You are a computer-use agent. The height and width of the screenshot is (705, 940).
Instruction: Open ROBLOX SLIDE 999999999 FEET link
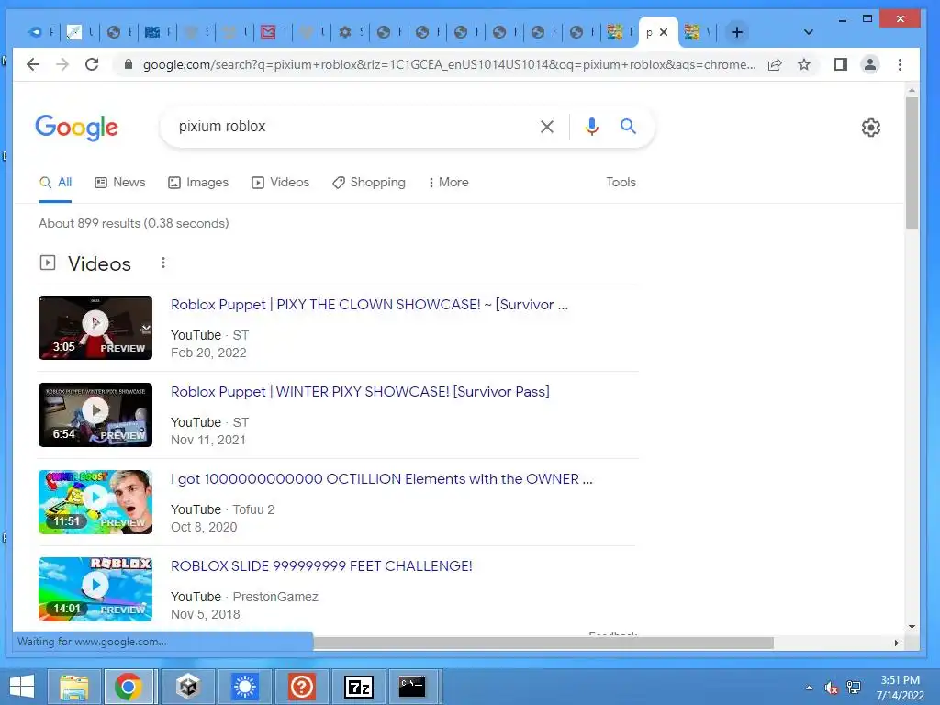pos(321,566)
